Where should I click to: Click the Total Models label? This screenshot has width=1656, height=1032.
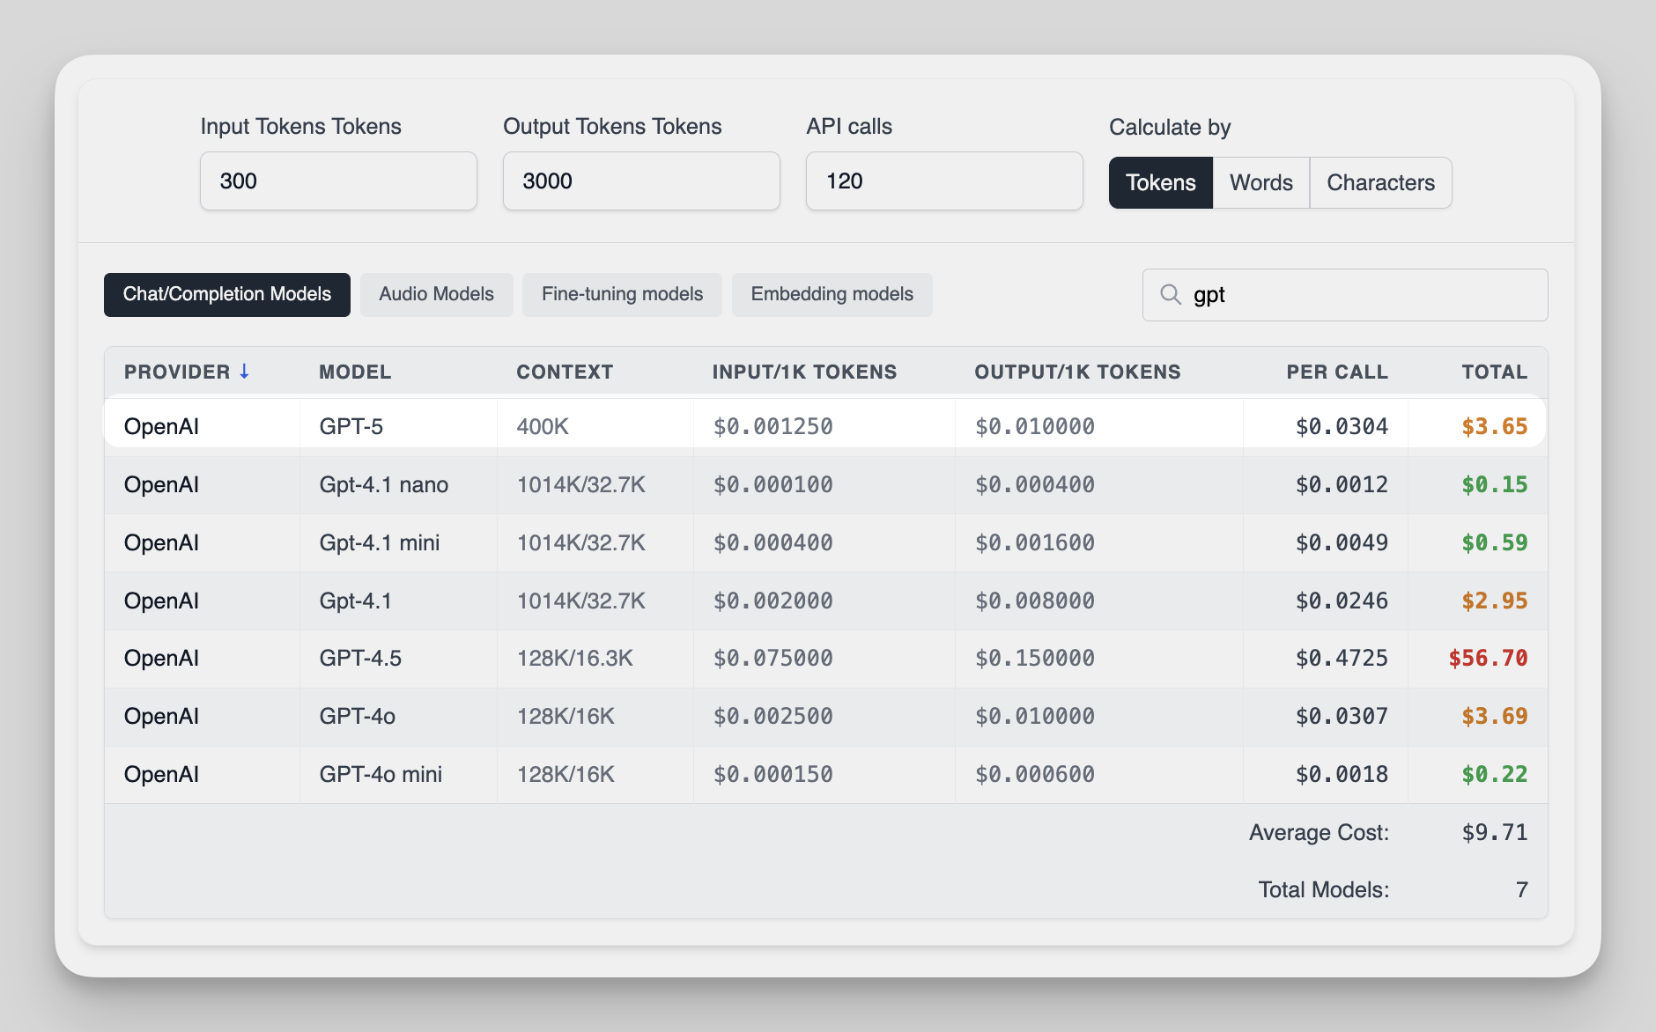click(x=1323, y=889)
